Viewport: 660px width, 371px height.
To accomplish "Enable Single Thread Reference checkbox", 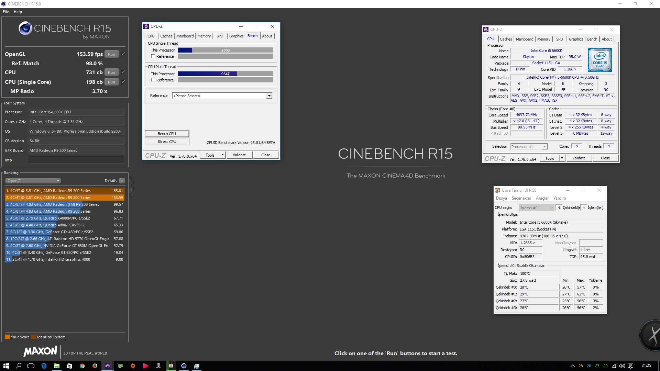I will 153,56.
